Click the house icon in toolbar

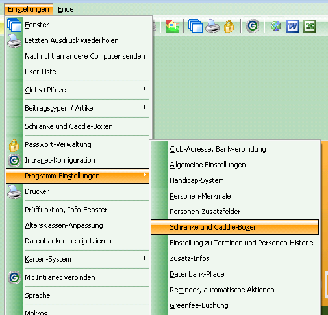click(x=172, y=26)
